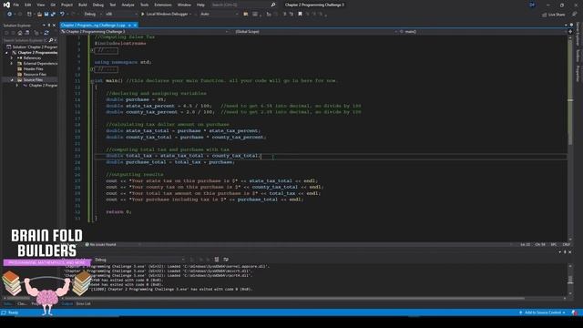
Task: Select Chapter 2 cpp file in tree
Action: coord(43,85)
